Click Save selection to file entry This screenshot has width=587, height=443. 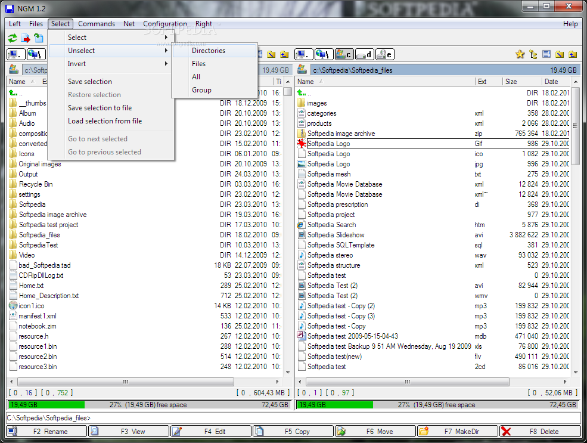(111, 108)
